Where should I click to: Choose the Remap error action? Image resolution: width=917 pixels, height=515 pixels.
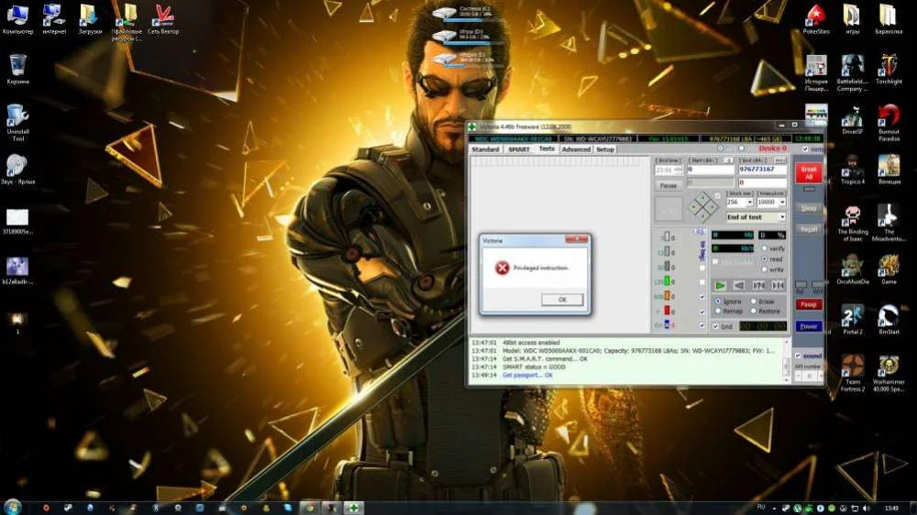point(718,311)
